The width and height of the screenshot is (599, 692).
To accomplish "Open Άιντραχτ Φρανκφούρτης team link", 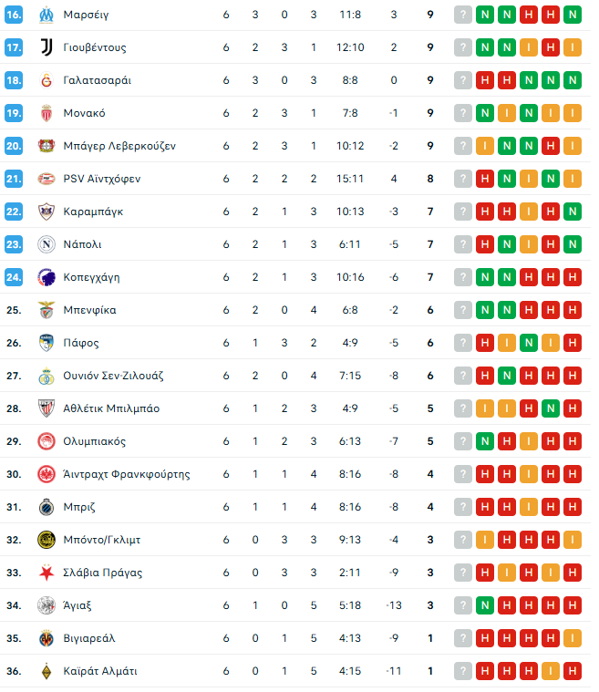I will point(126,474).
